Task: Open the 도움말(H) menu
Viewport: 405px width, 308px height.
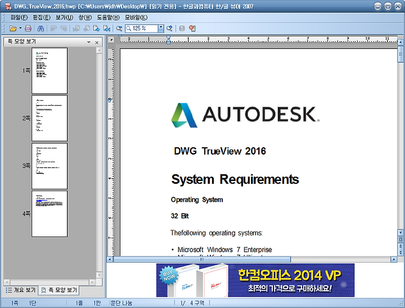Action: [x=108, y=17]
